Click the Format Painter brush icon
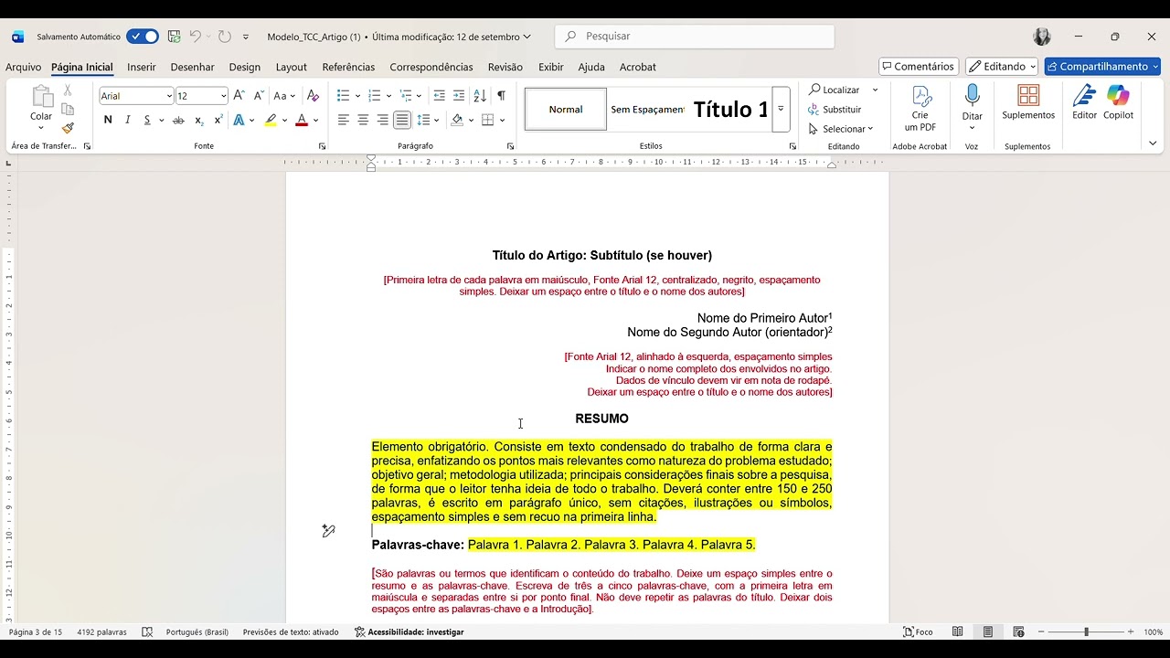Viewport: 1170px width, 658px height. click(68, 128)
